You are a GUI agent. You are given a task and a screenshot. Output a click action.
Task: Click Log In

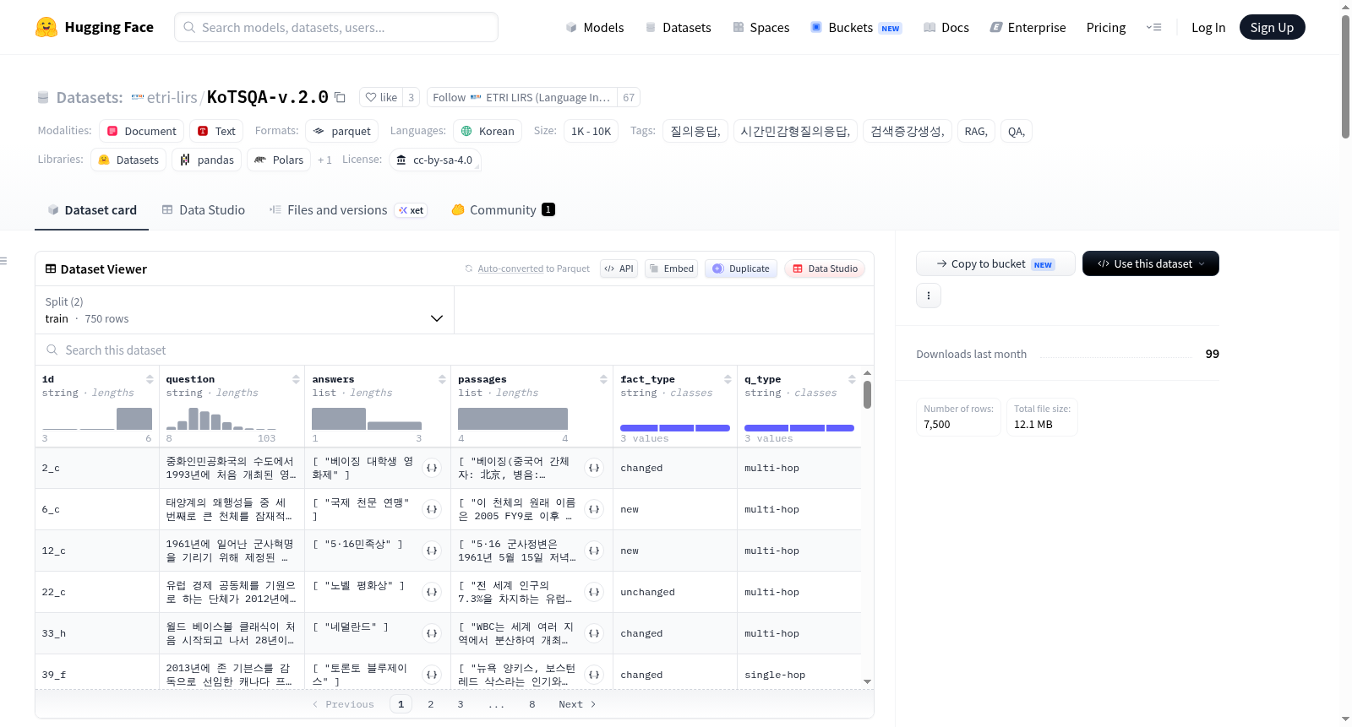pos(1208,27)
